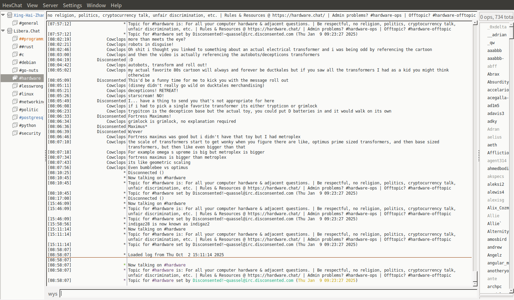
Task: Click the channel icon next to ##rust
Action: click(x=15, y=47)
